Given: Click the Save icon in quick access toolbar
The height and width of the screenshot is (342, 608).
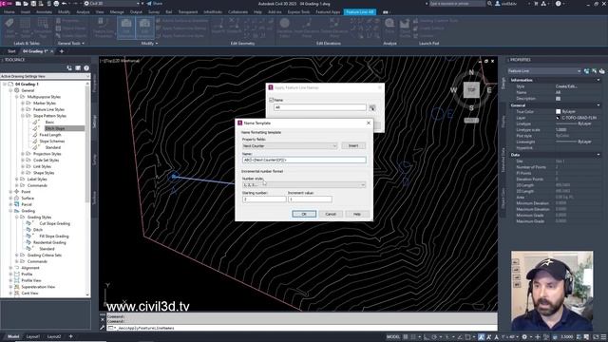Looking at the screenshot, I should (33, 4).
